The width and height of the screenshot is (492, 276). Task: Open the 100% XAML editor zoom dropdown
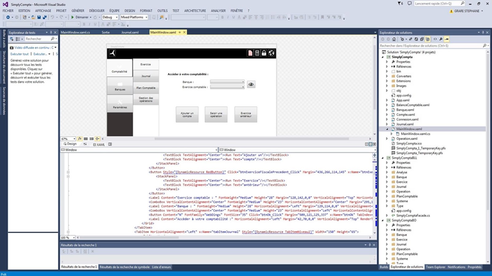[x=68, y=238]
